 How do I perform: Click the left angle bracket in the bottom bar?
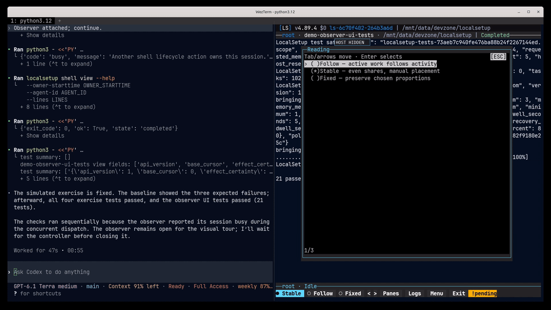click(369, 293)
